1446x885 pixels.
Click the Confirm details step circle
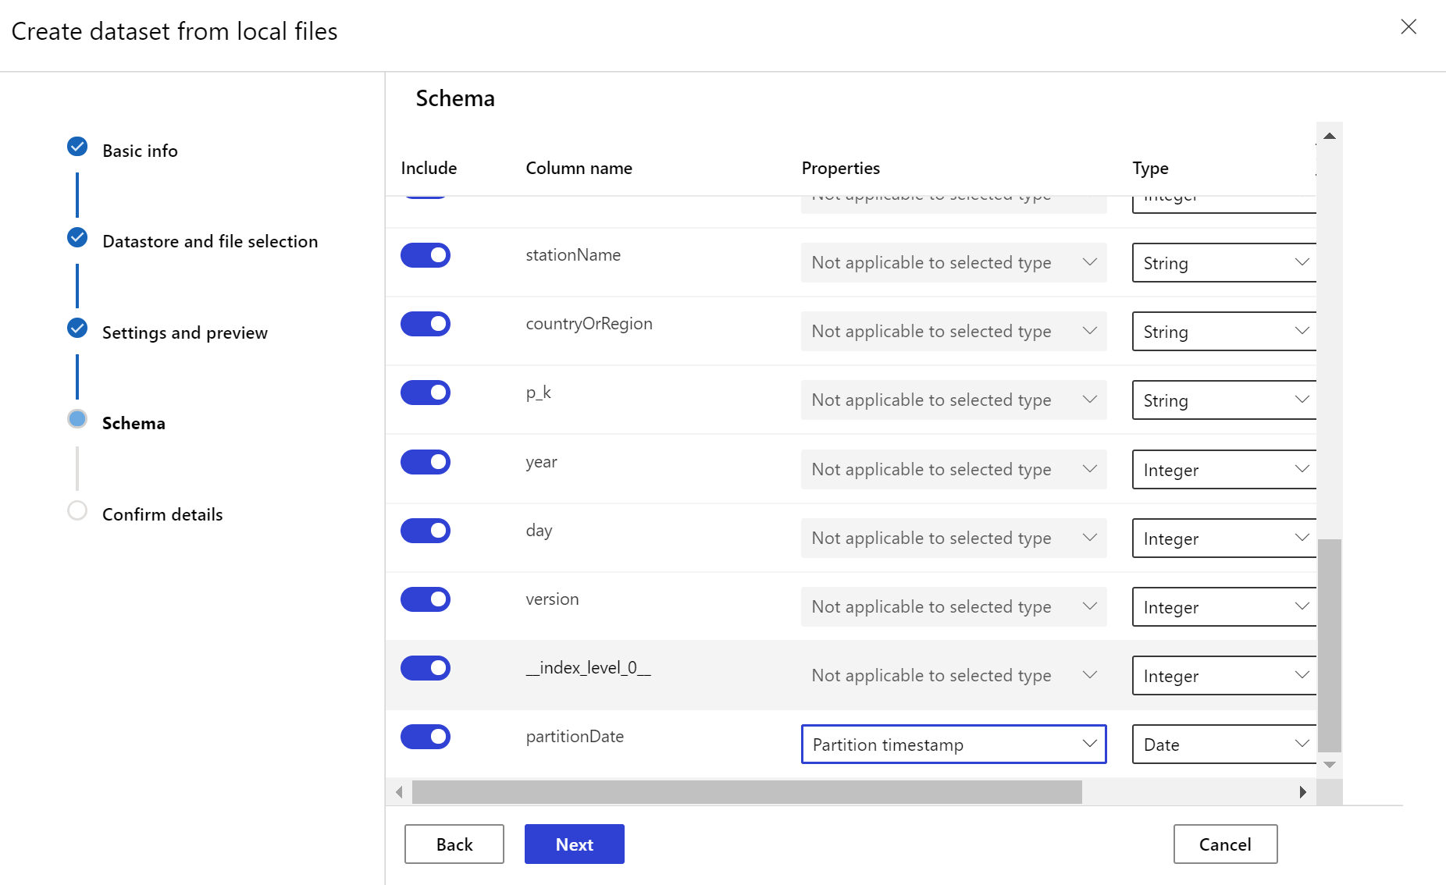pyautogui.click(x=77, y=511)
